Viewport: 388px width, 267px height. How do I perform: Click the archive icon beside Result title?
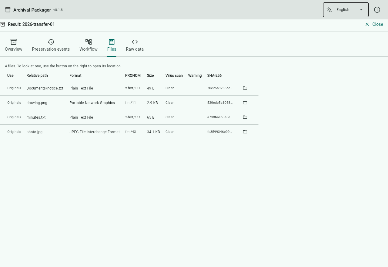click(3, 24)
